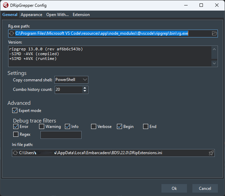225x196 pixels.
Task: Click the Cancel button
Action: [x=205, y=189]
